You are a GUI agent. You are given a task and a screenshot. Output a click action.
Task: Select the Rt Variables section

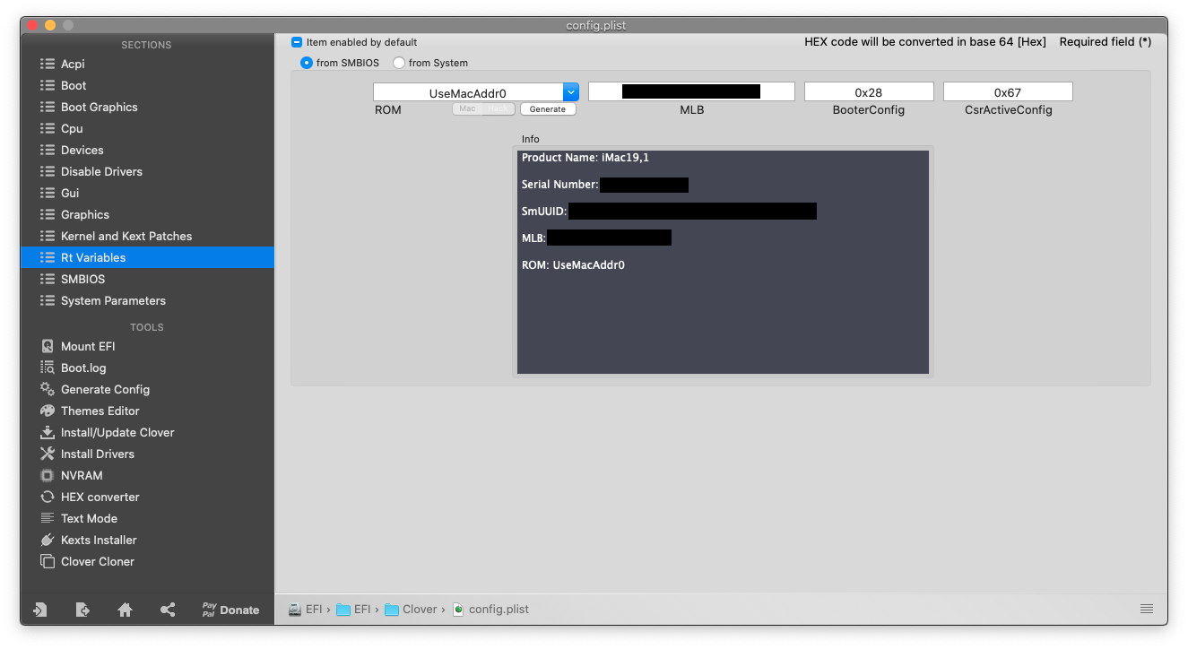[x=147, y=257]
